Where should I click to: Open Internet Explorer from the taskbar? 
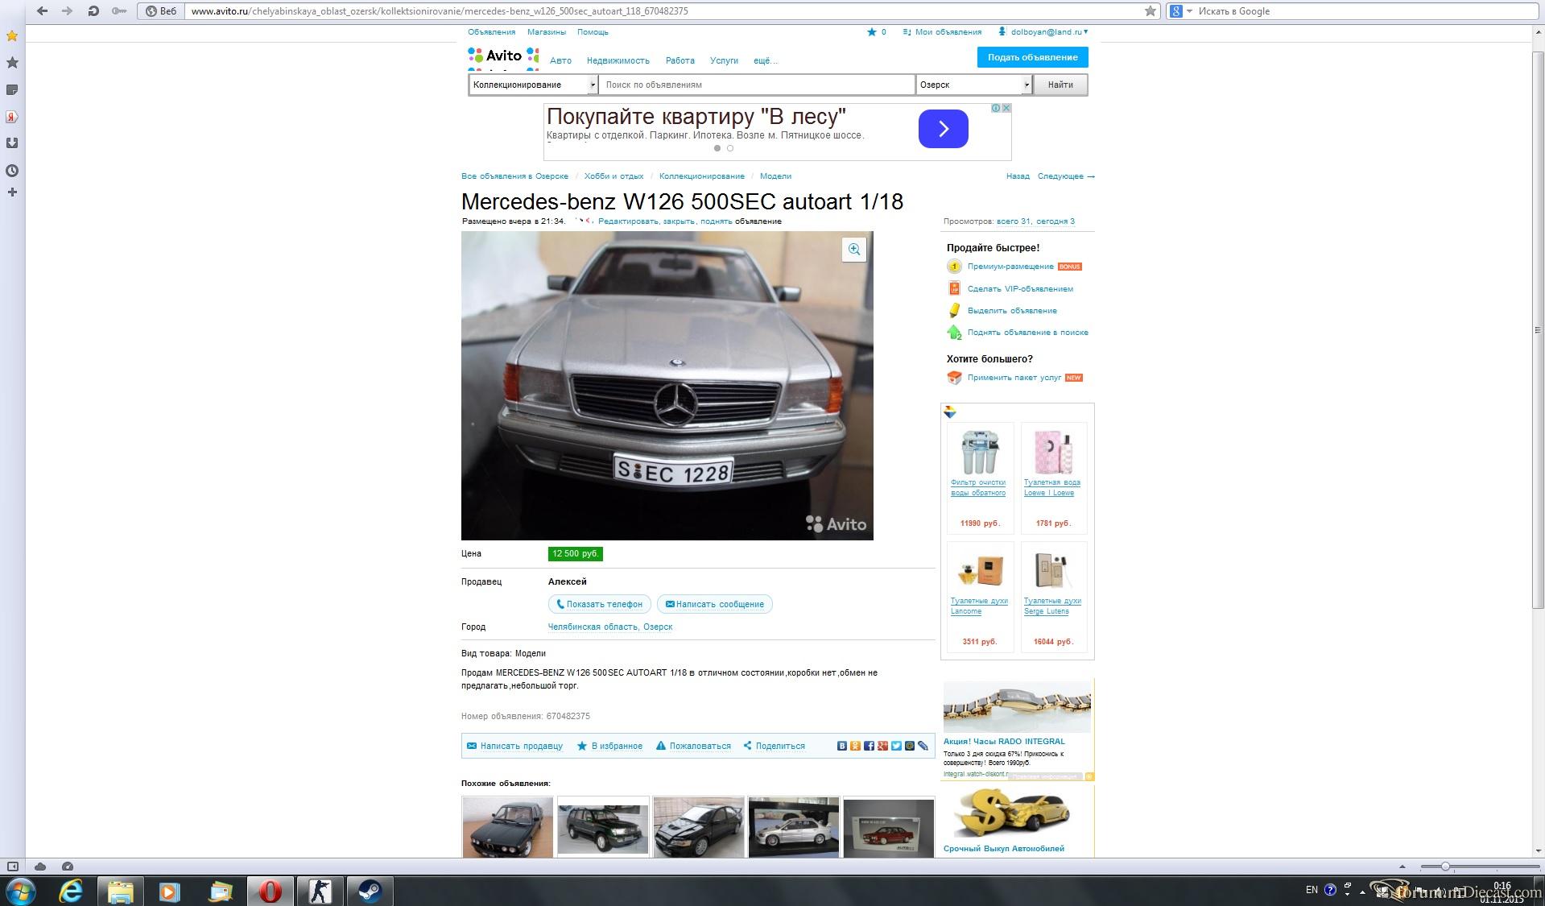(x=72, y=892)
